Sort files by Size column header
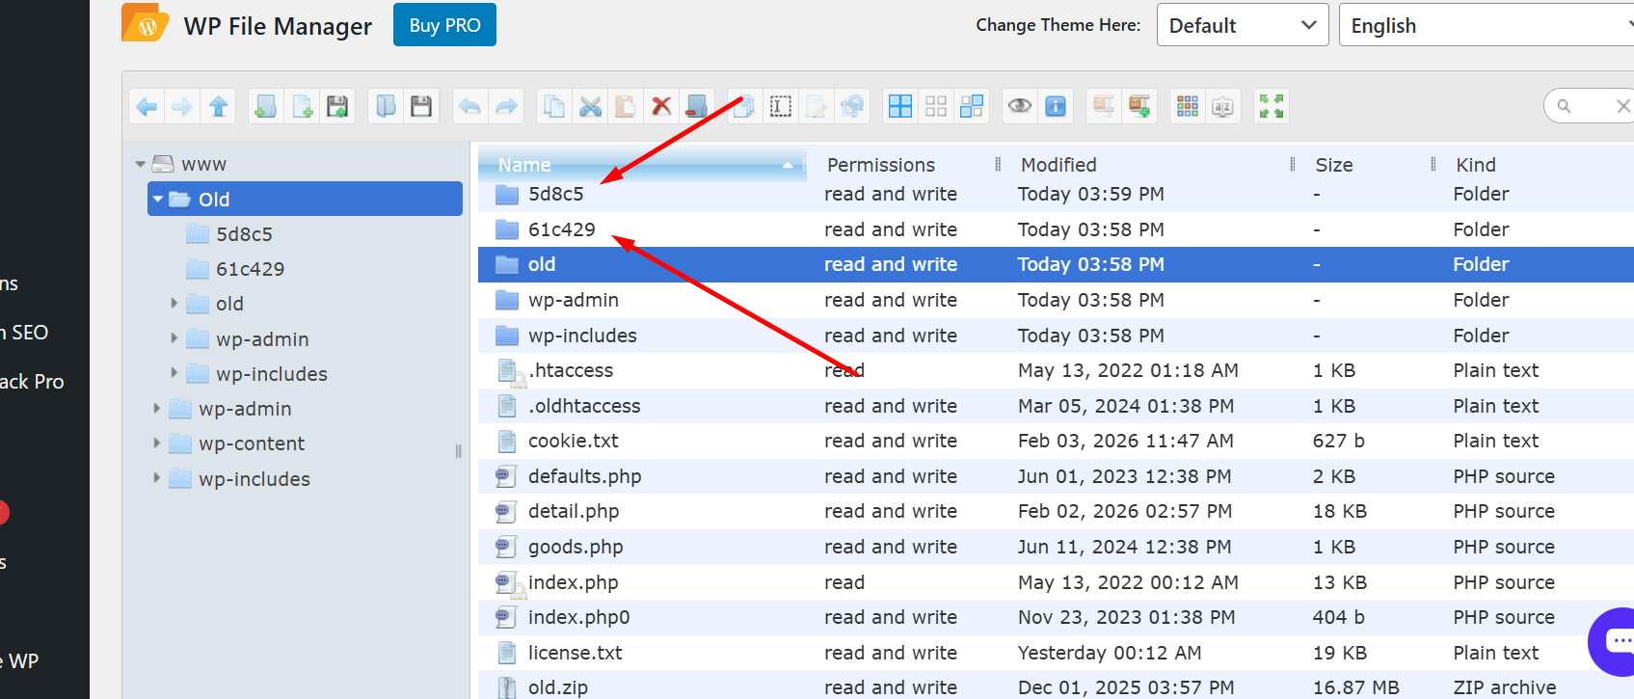 coord(1334,165)
